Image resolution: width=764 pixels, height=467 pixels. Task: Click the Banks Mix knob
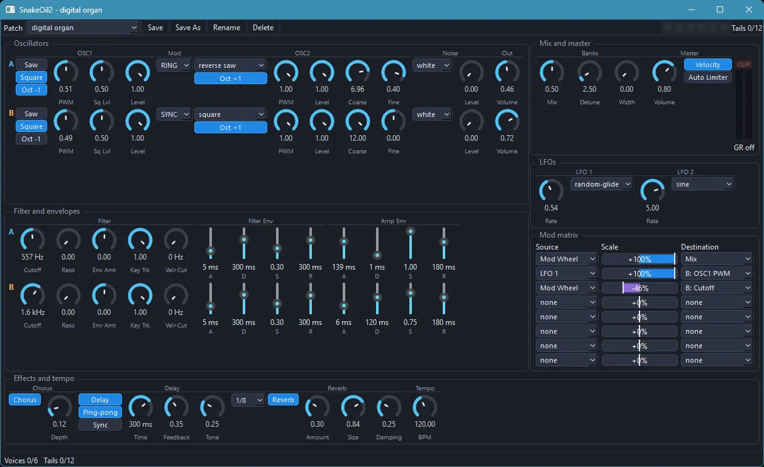(552, 72)
